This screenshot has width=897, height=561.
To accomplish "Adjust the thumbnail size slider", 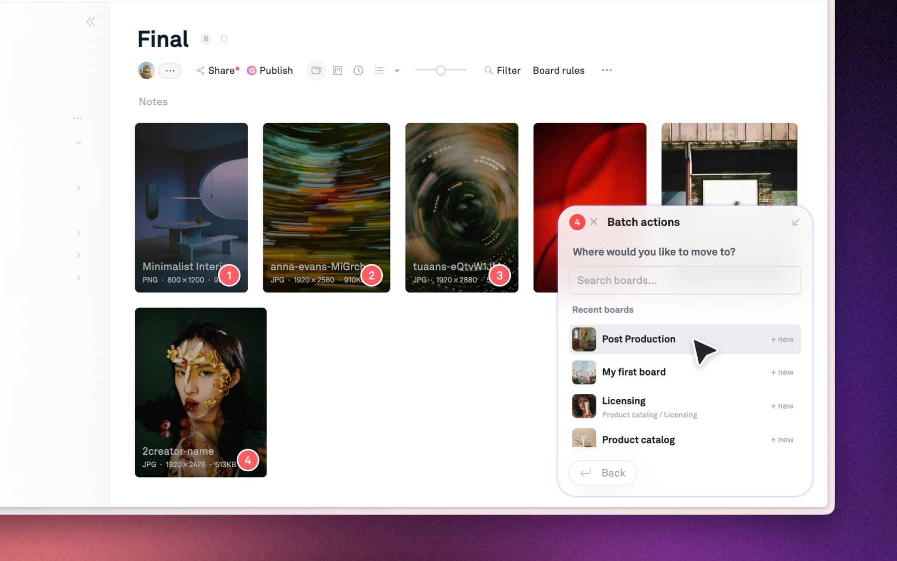I will tap(441, 70).
